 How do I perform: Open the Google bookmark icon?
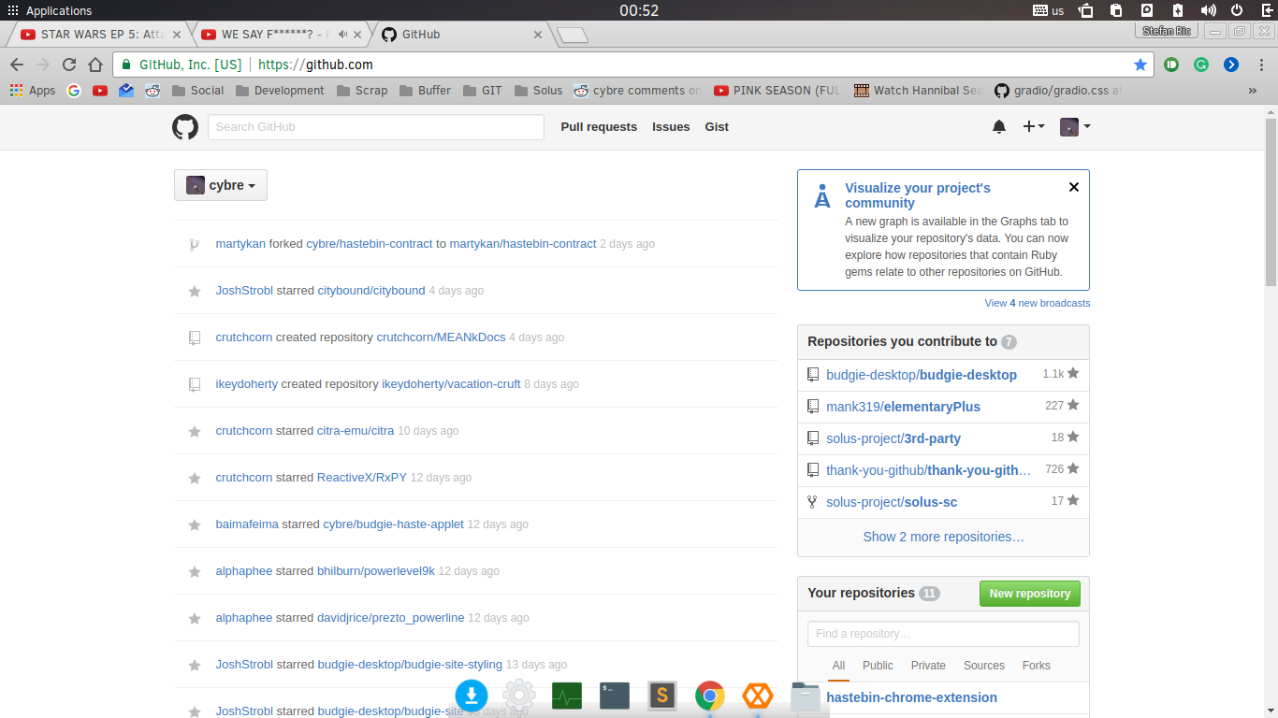click(x=74, y=91)
